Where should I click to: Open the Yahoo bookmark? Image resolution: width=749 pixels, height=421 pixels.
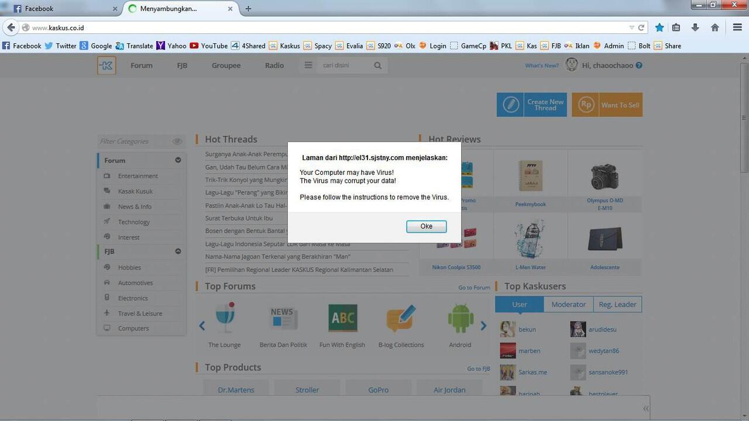(171, 46)
